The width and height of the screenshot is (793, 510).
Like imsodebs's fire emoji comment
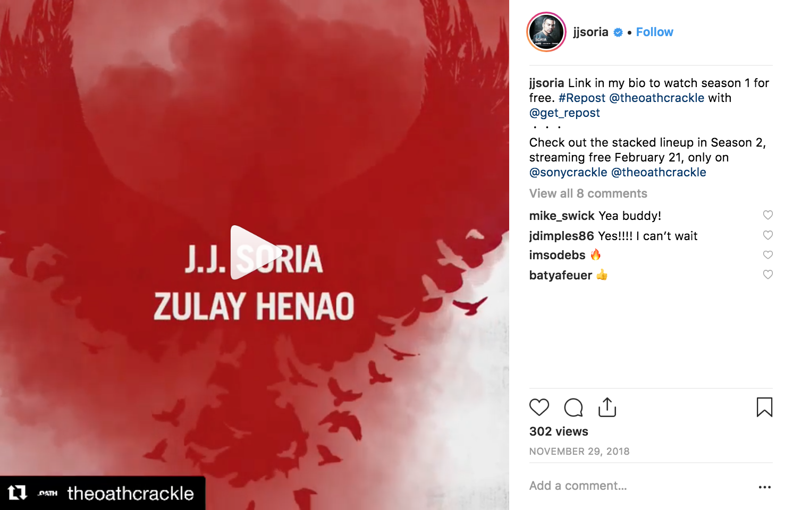768,254
